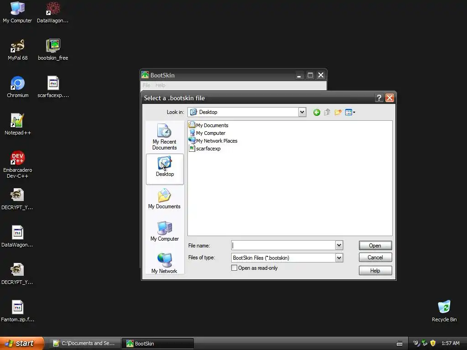Focus the File name input field
The width and height of the screenshot is (467, 350).
tap(283, 245)
